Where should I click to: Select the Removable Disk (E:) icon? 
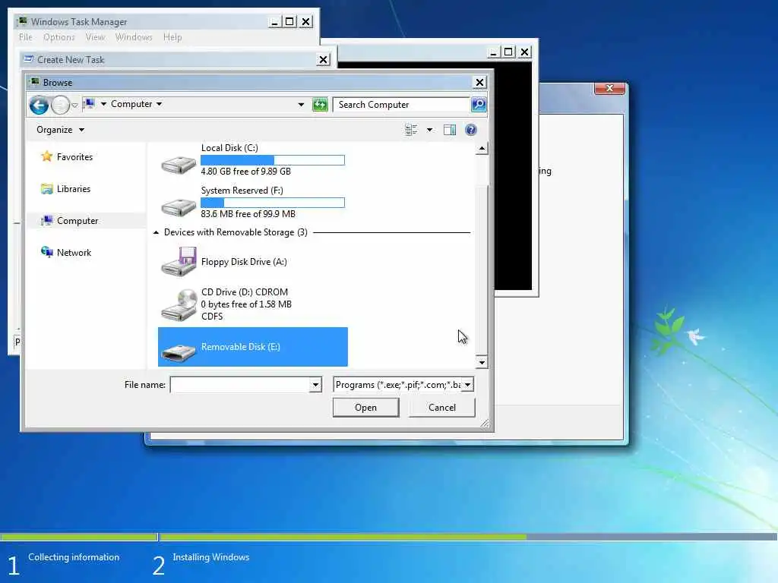(x=179, y=352)
